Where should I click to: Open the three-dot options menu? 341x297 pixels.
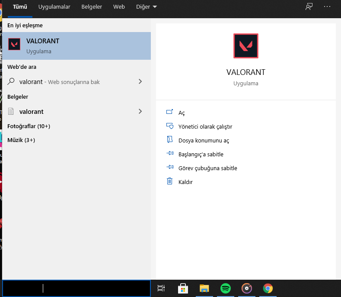327,7
